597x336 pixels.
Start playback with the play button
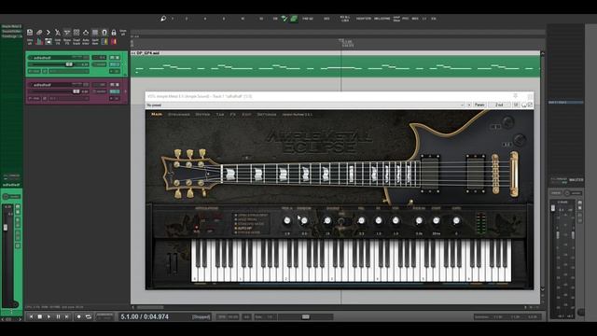pos(49,316)
